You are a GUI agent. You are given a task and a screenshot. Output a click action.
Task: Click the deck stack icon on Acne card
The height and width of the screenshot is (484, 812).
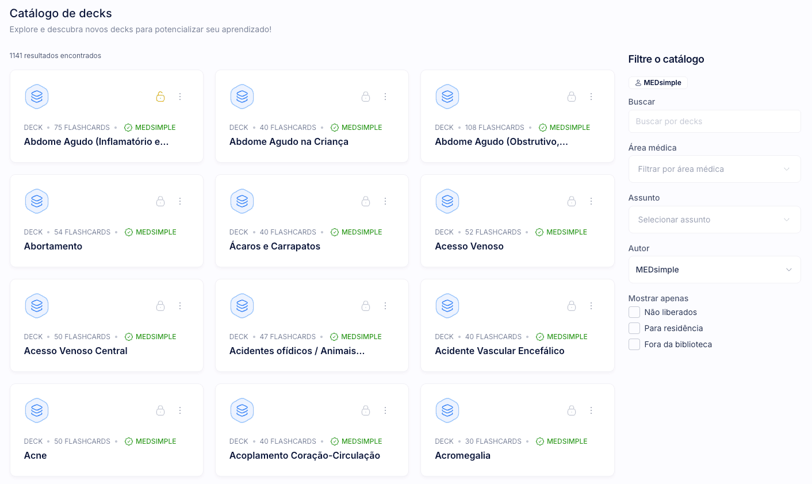[x=37, y=410]
